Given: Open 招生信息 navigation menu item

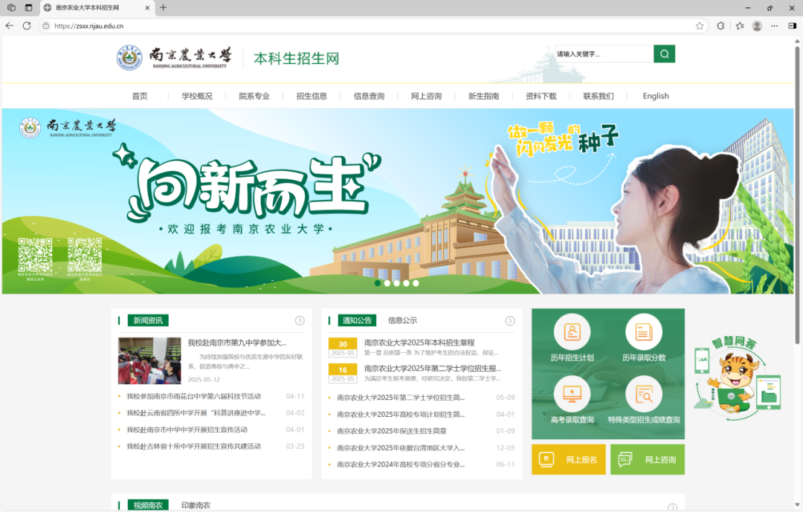Looking at the screenshot, I should (x=312, y=96).
